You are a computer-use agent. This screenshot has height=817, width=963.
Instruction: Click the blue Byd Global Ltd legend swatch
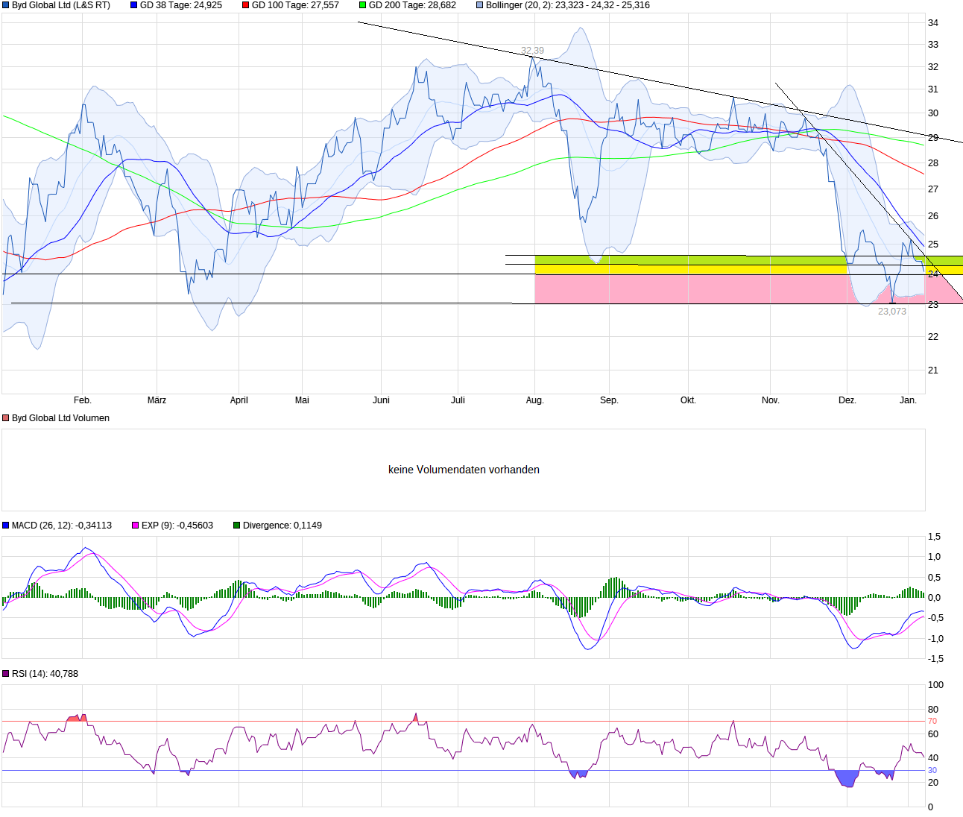tap(6, 5)
